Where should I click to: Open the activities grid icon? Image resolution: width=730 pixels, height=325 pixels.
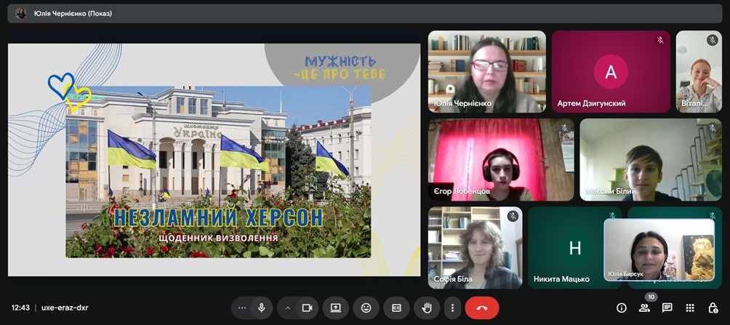pos(690,308)
